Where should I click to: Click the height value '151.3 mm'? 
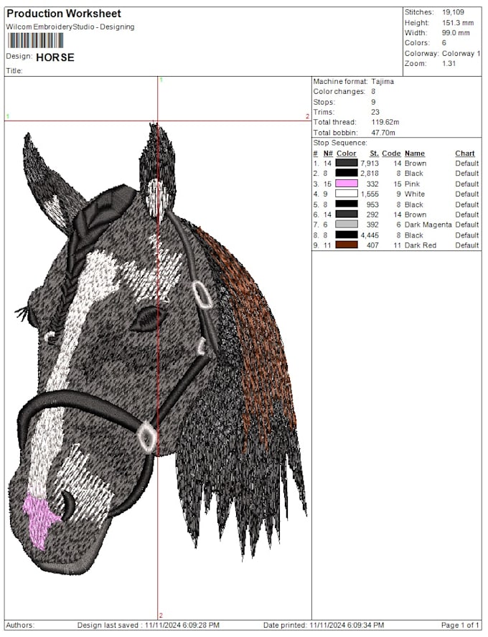click(458, 23)
